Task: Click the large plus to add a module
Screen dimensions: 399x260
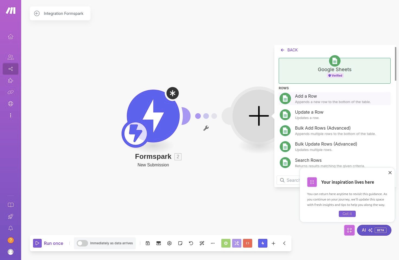Action: 259,116
